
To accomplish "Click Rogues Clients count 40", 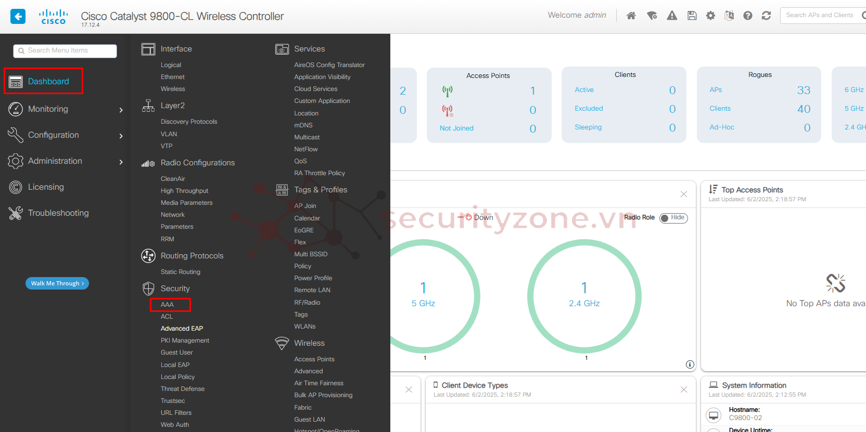I will 804,109.
